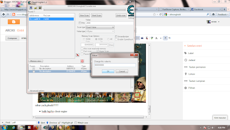Click the Find text field containing pdf
Viewport: 230px width, 130px height.
pos(24,122)
